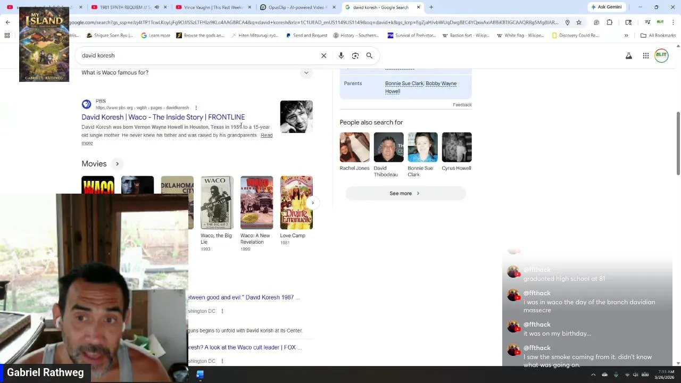Show more bookmarks chevron
This screenshot has height=383, width=681.
pyautogui.click(x=626, y=35)
